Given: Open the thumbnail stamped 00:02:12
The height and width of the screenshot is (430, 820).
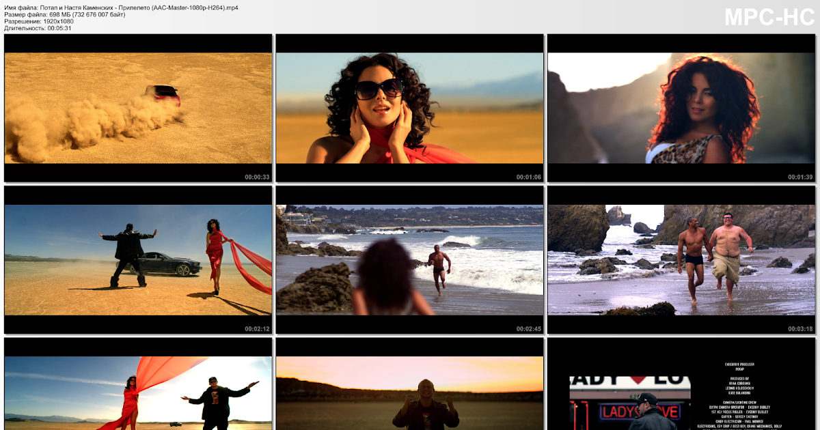Looking at the screenshot, I should coord(138,259).
